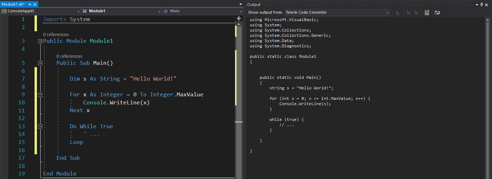
Task: Collapse the Public Sub Main block
Action: [x=40, y=63]
